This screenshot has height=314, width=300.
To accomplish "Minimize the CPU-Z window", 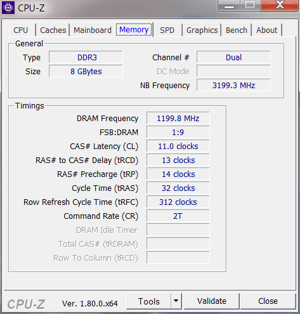I will pos(229,6).
